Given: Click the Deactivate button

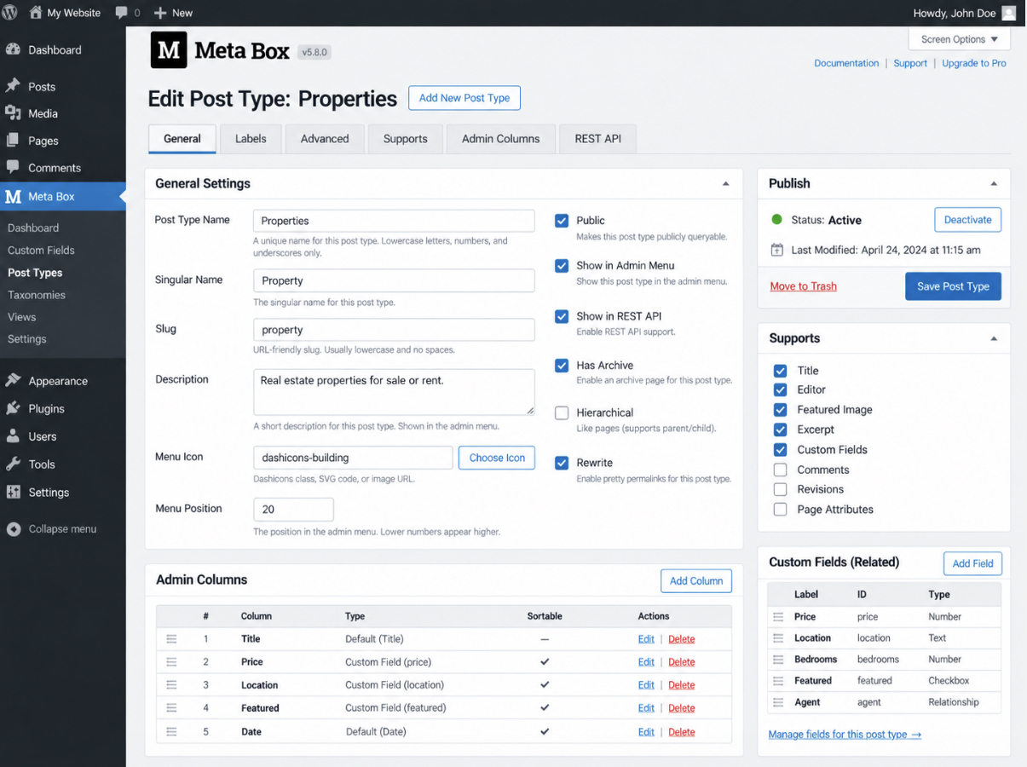Looking at the screenshot, I should tap(968, 220).
